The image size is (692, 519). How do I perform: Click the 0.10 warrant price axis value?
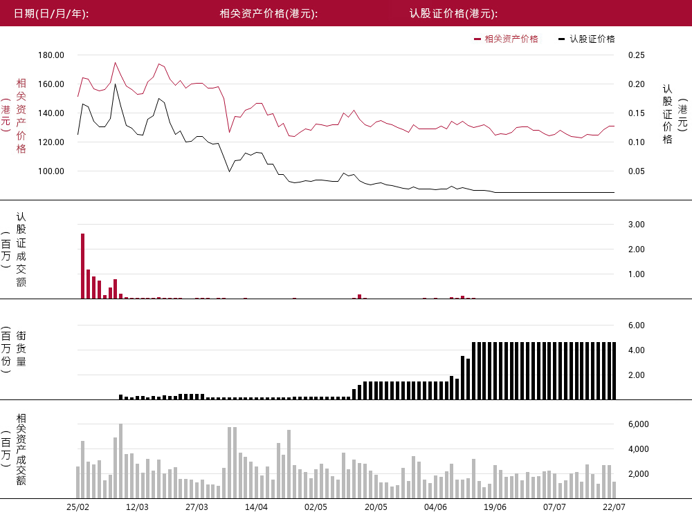coord(637,142)
